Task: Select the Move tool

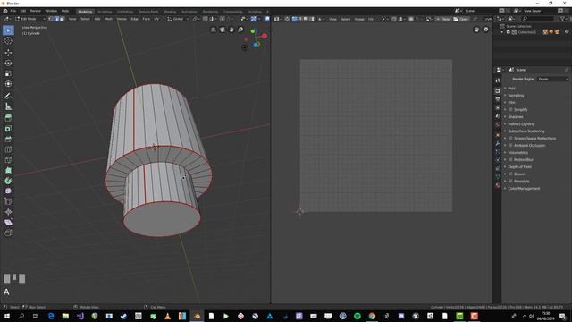Action: tap(8, 53)
